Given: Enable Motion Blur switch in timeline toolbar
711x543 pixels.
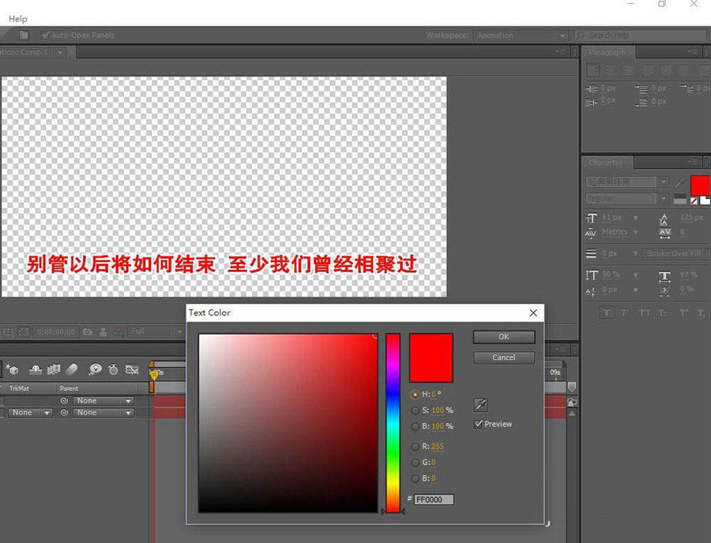Looking at the screenshot, I should [70, 369].
